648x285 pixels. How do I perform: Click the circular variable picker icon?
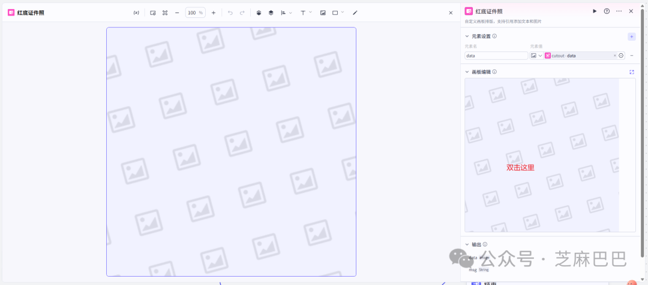[x=621, y=56]
